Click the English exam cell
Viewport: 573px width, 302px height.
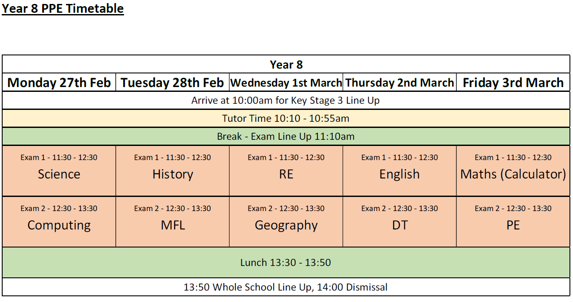click(x=399, y=171)
